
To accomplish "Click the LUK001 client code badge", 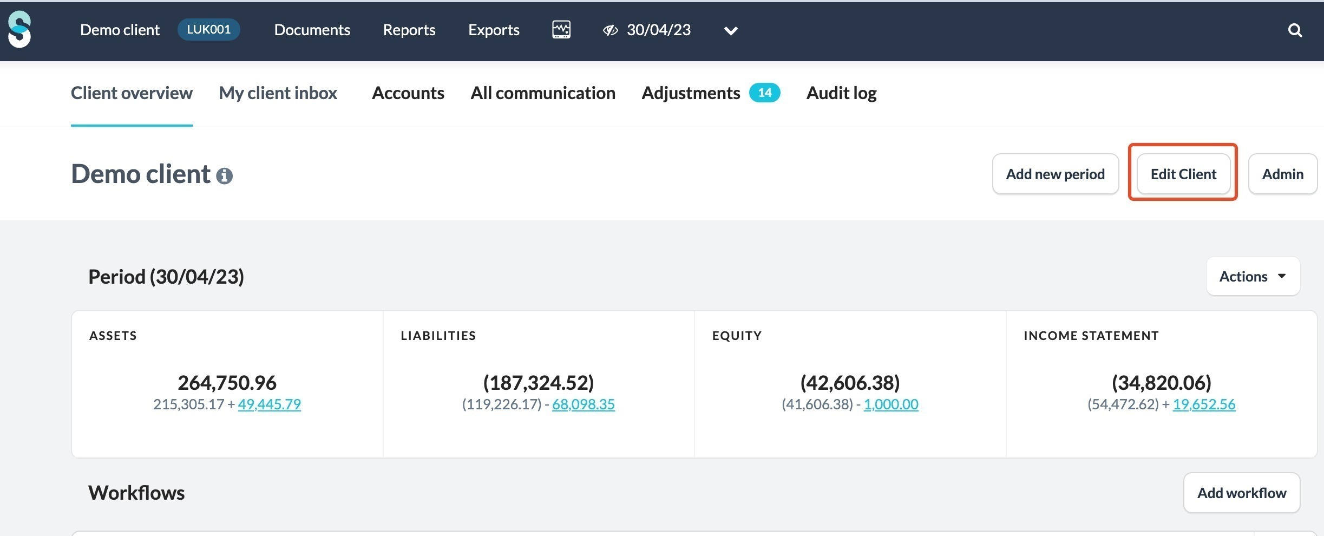I will [x=208, y=29].
